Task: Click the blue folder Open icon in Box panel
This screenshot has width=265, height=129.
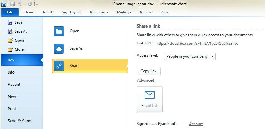Action: [59, 31]
